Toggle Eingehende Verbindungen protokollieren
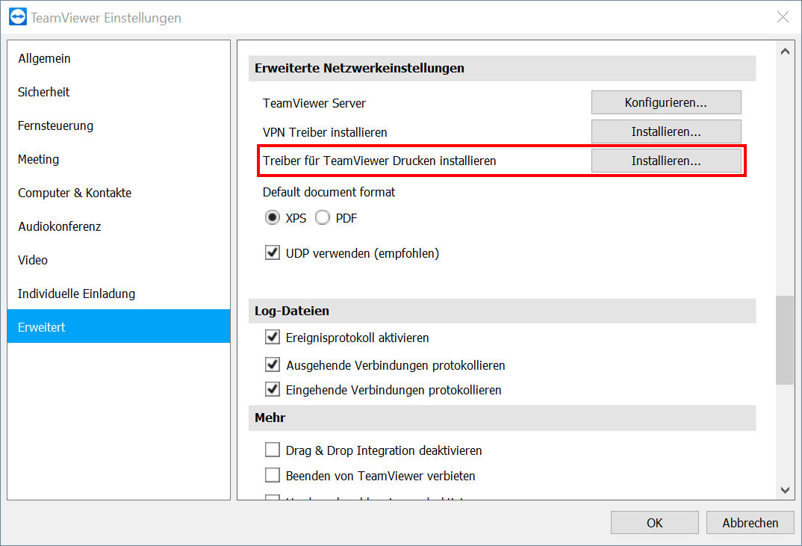This screenshot has height=546, width=802. tap(272, 389)
